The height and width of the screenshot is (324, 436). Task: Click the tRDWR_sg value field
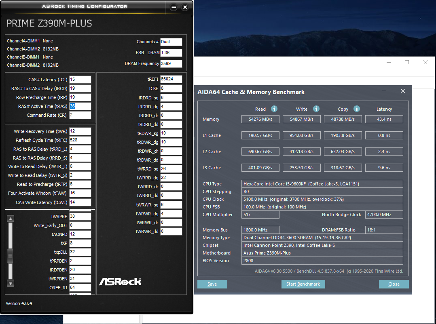click(x=171, y=133)
